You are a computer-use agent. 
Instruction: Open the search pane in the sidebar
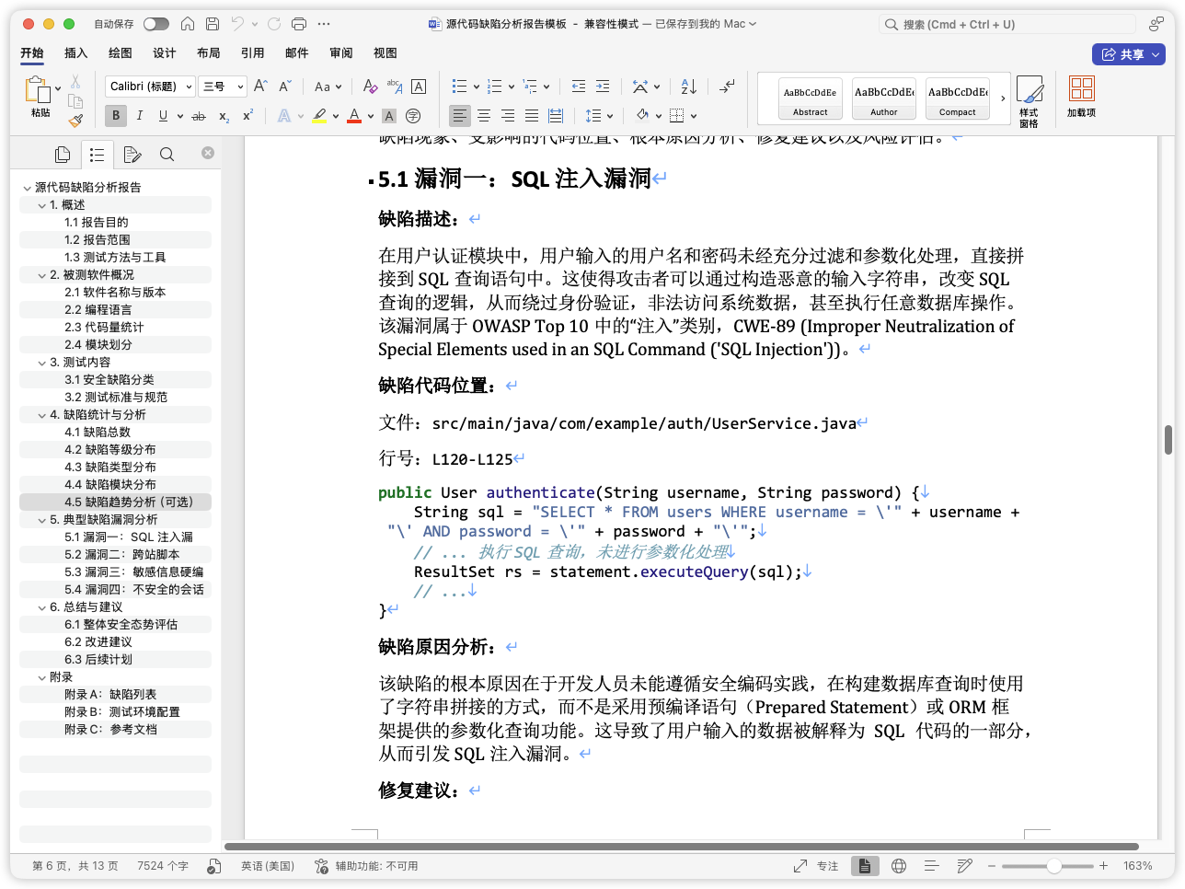point(167,154)
